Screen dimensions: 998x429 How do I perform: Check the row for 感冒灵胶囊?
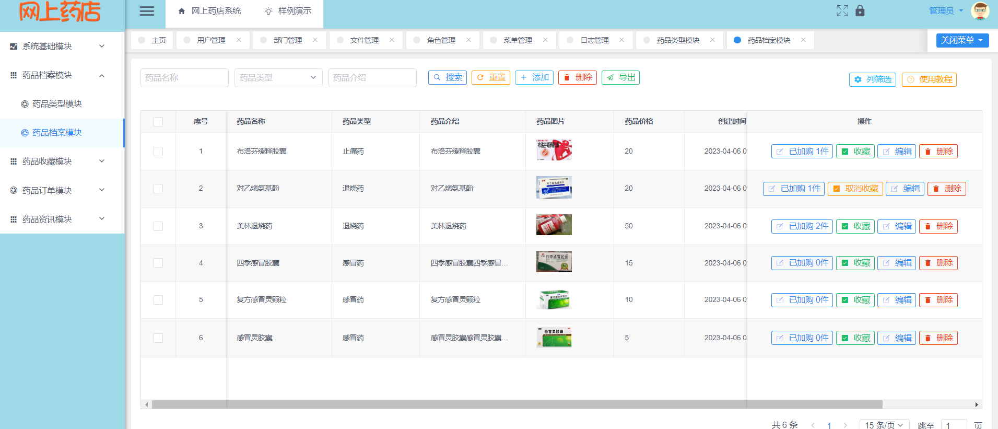158,338
